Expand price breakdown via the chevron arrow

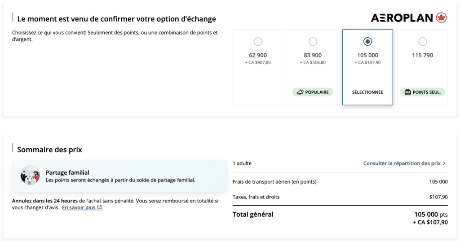coord(444,164)
